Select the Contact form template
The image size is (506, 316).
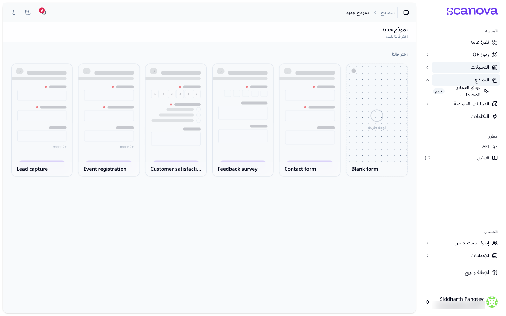click(x=310, y=120)
